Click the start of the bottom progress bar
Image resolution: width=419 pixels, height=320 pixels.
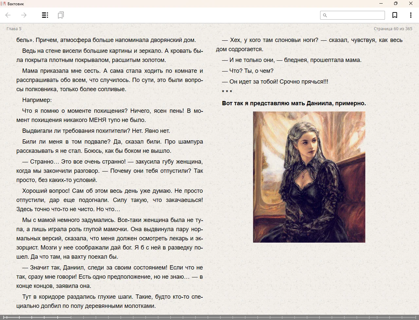[x=4, y=317]
